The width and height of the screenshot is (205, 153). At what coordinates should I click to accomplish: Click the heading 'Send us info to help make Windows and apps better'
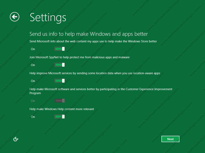[89, 34]
